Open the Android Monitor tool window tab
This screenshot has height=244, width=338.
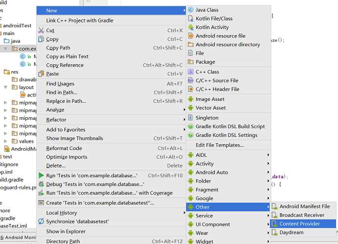click(x=18, y=237)
